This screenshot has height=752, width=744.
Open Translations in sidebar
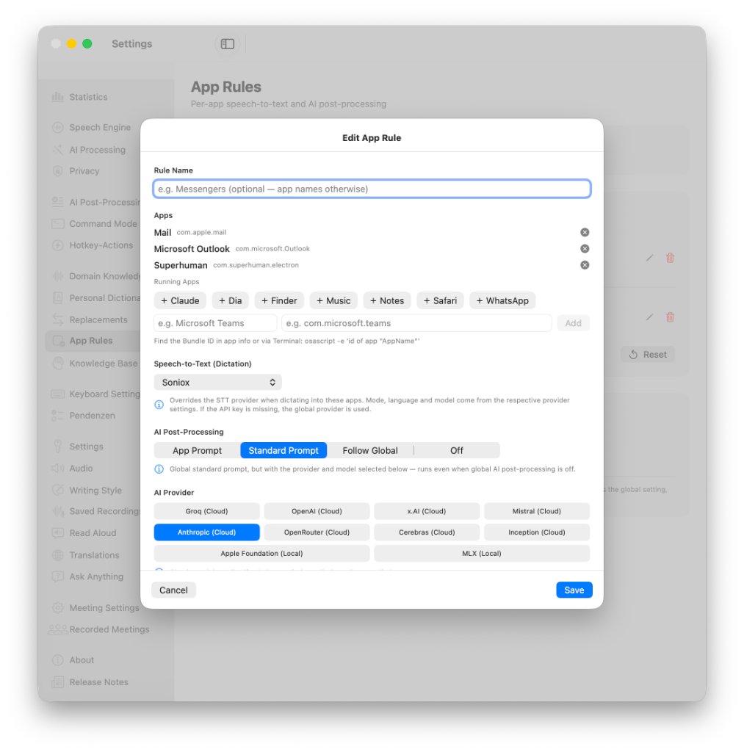click(94, 555)
